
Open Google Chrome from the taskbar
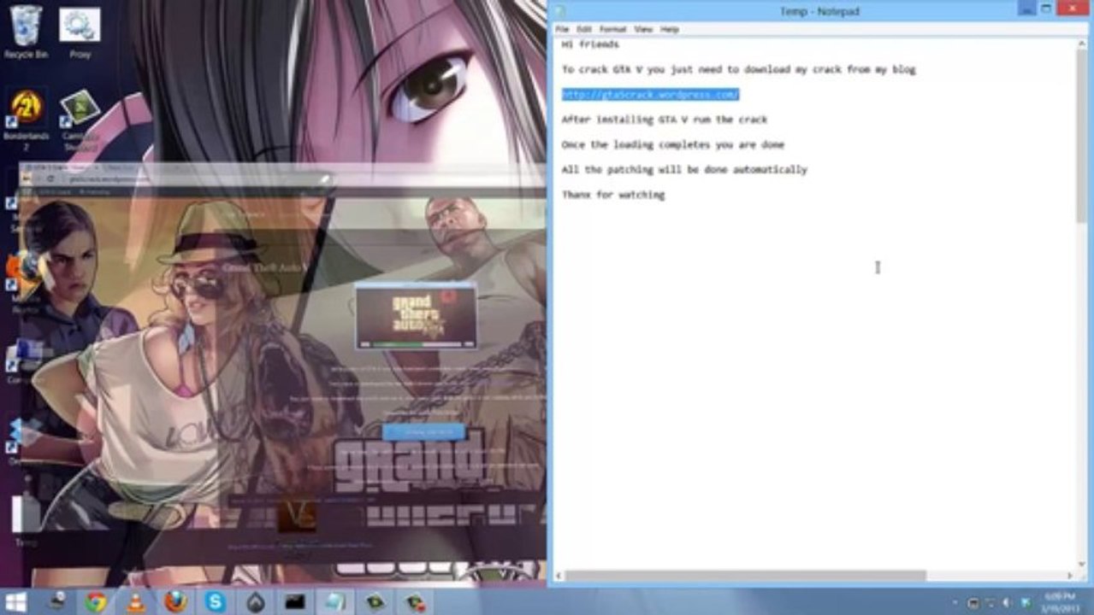pos(96,602)
